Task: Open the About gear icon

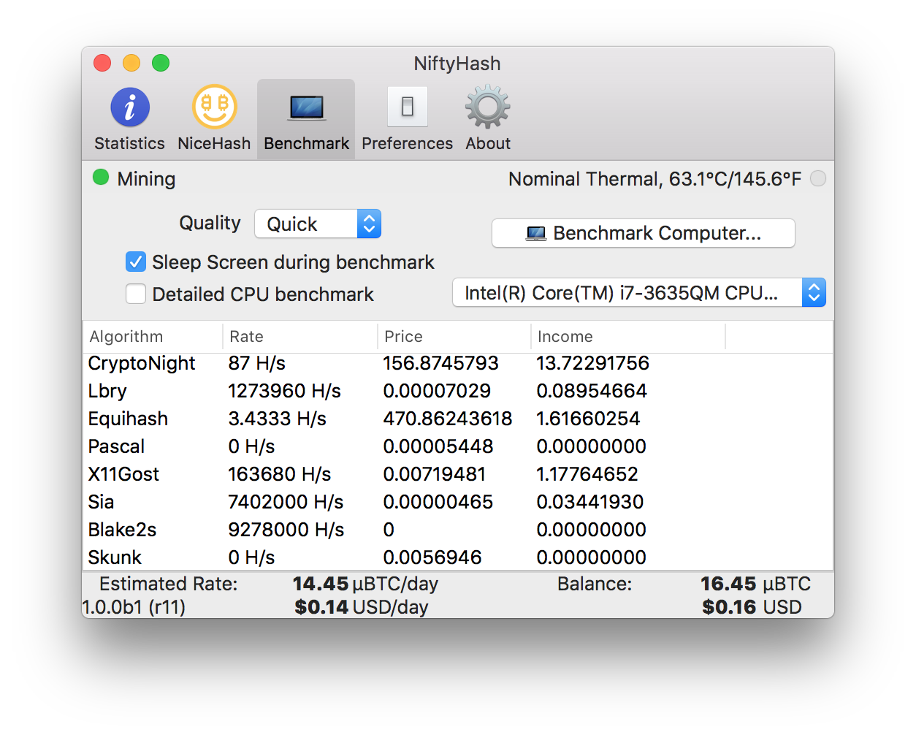Action: [488, 107]
